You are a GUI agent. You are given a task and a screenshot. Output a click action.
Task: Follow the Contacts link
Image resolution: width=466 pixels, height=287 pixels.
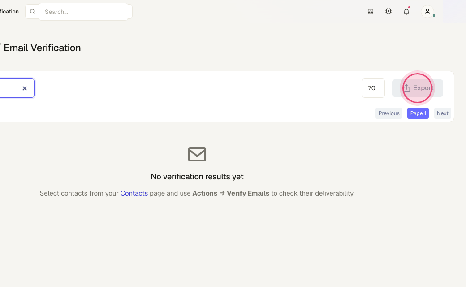pyautogui.click(x=134, y=193)
